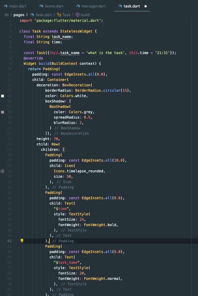Click 'fontSize: 24' line

tap(72, 219)
